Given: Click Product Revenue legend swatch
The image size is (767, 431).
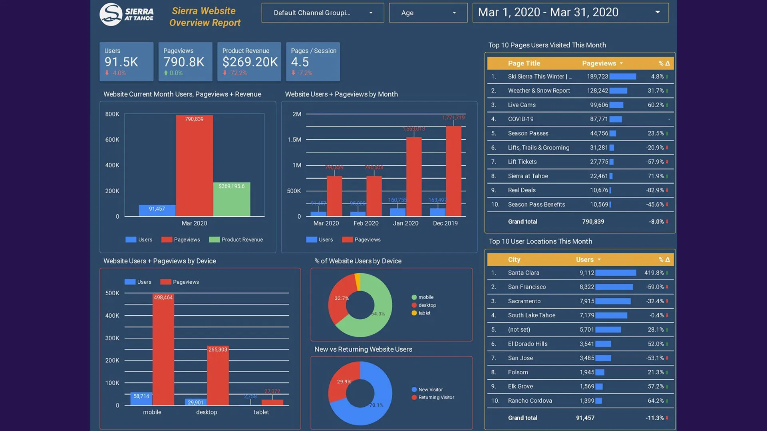Looking at the screenshot, I should coord(215,240).
